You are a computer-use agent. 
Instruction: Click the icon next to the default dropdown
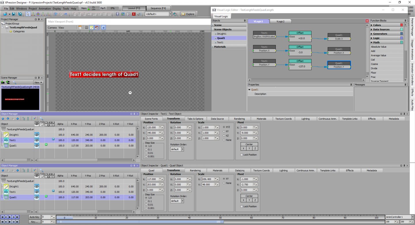[175, 14]
